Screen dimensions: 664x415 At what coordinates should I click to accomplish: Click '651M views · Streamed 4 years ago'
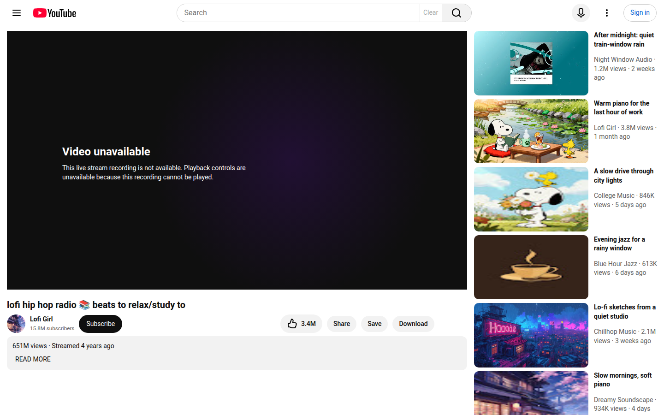click(63, 346)
